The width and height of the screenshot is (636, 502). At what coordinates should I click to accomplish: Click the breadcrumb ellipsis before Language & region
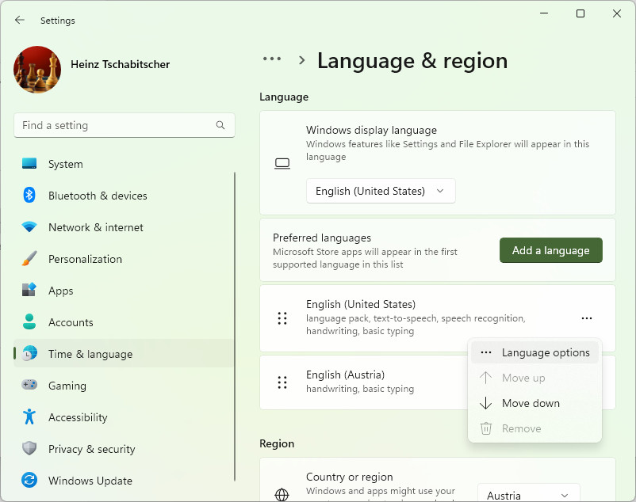pos(272,59)
